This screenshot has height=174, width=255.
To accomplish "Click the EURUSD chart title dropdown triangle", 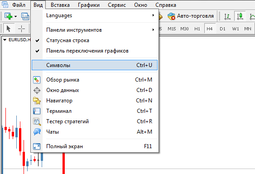I will [5, 40].
